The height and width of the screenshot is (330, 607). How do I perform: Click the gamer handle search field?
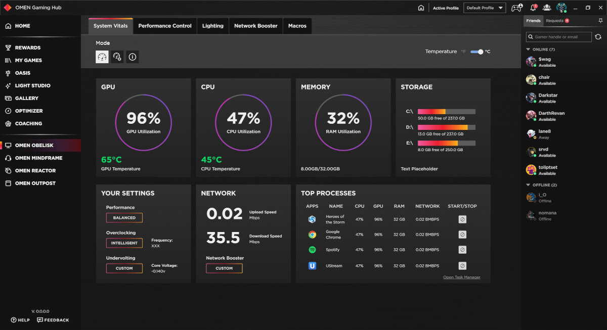pos(559,37)
